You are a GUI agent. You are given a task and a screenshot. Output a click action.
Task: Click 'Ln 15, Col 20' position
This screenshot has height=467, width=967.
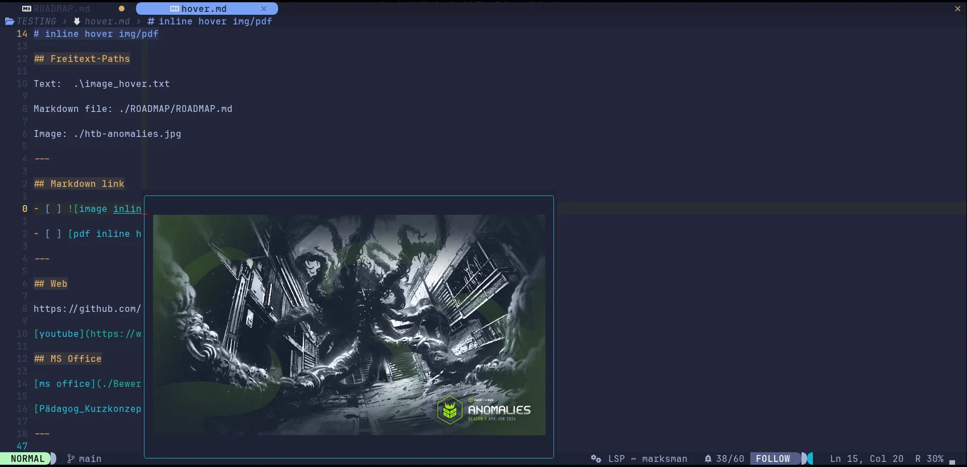tap(866, 458)
